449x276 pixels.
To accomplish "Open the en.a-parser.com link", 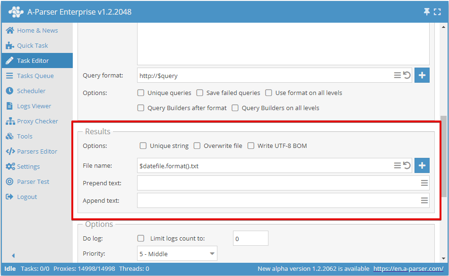I will [408, 268].
